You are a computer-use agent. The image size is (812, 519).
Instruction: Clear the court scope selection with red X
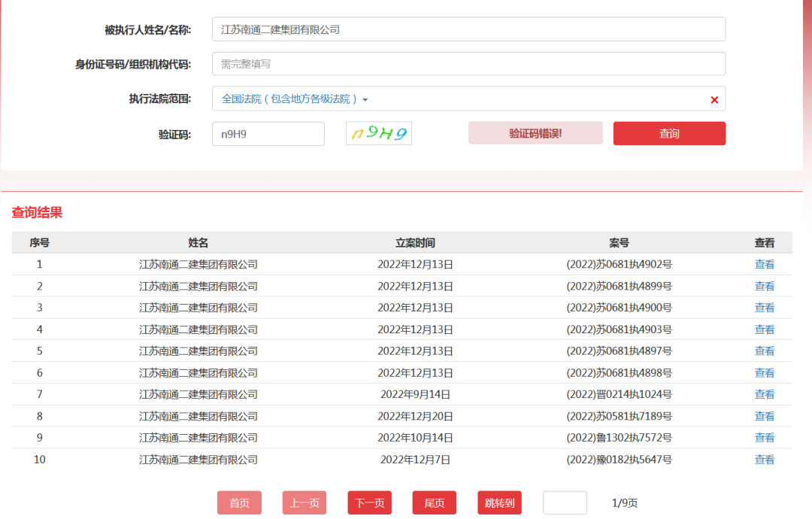[x=714, y=99]
